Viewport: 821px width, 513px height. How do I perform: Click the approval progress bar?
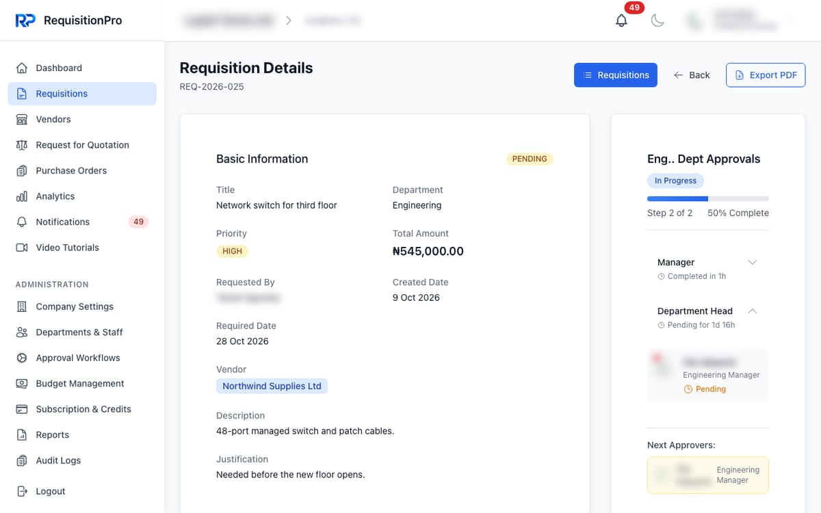pyautogui.click(x=708, y=199)
